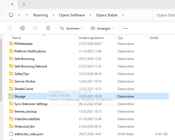This screenshot has height=140, width=175.
Task: Click date 18.04.2026 18:53 of ShaderCache
Action: point(90,89)
